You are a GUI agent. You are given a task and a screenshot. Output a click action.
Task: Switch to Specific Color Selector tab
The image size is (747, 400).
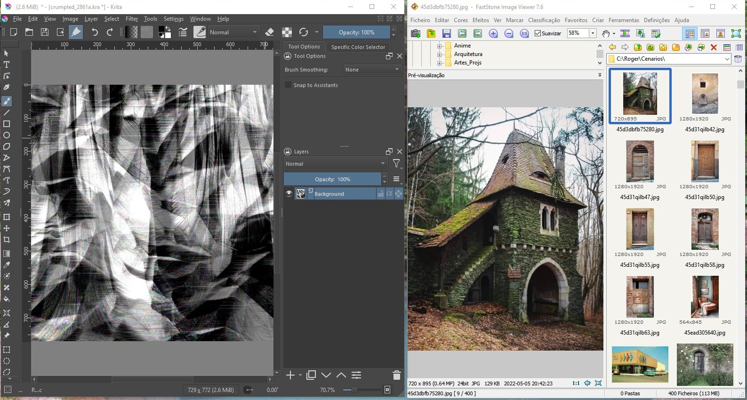[x=358, y=47]
